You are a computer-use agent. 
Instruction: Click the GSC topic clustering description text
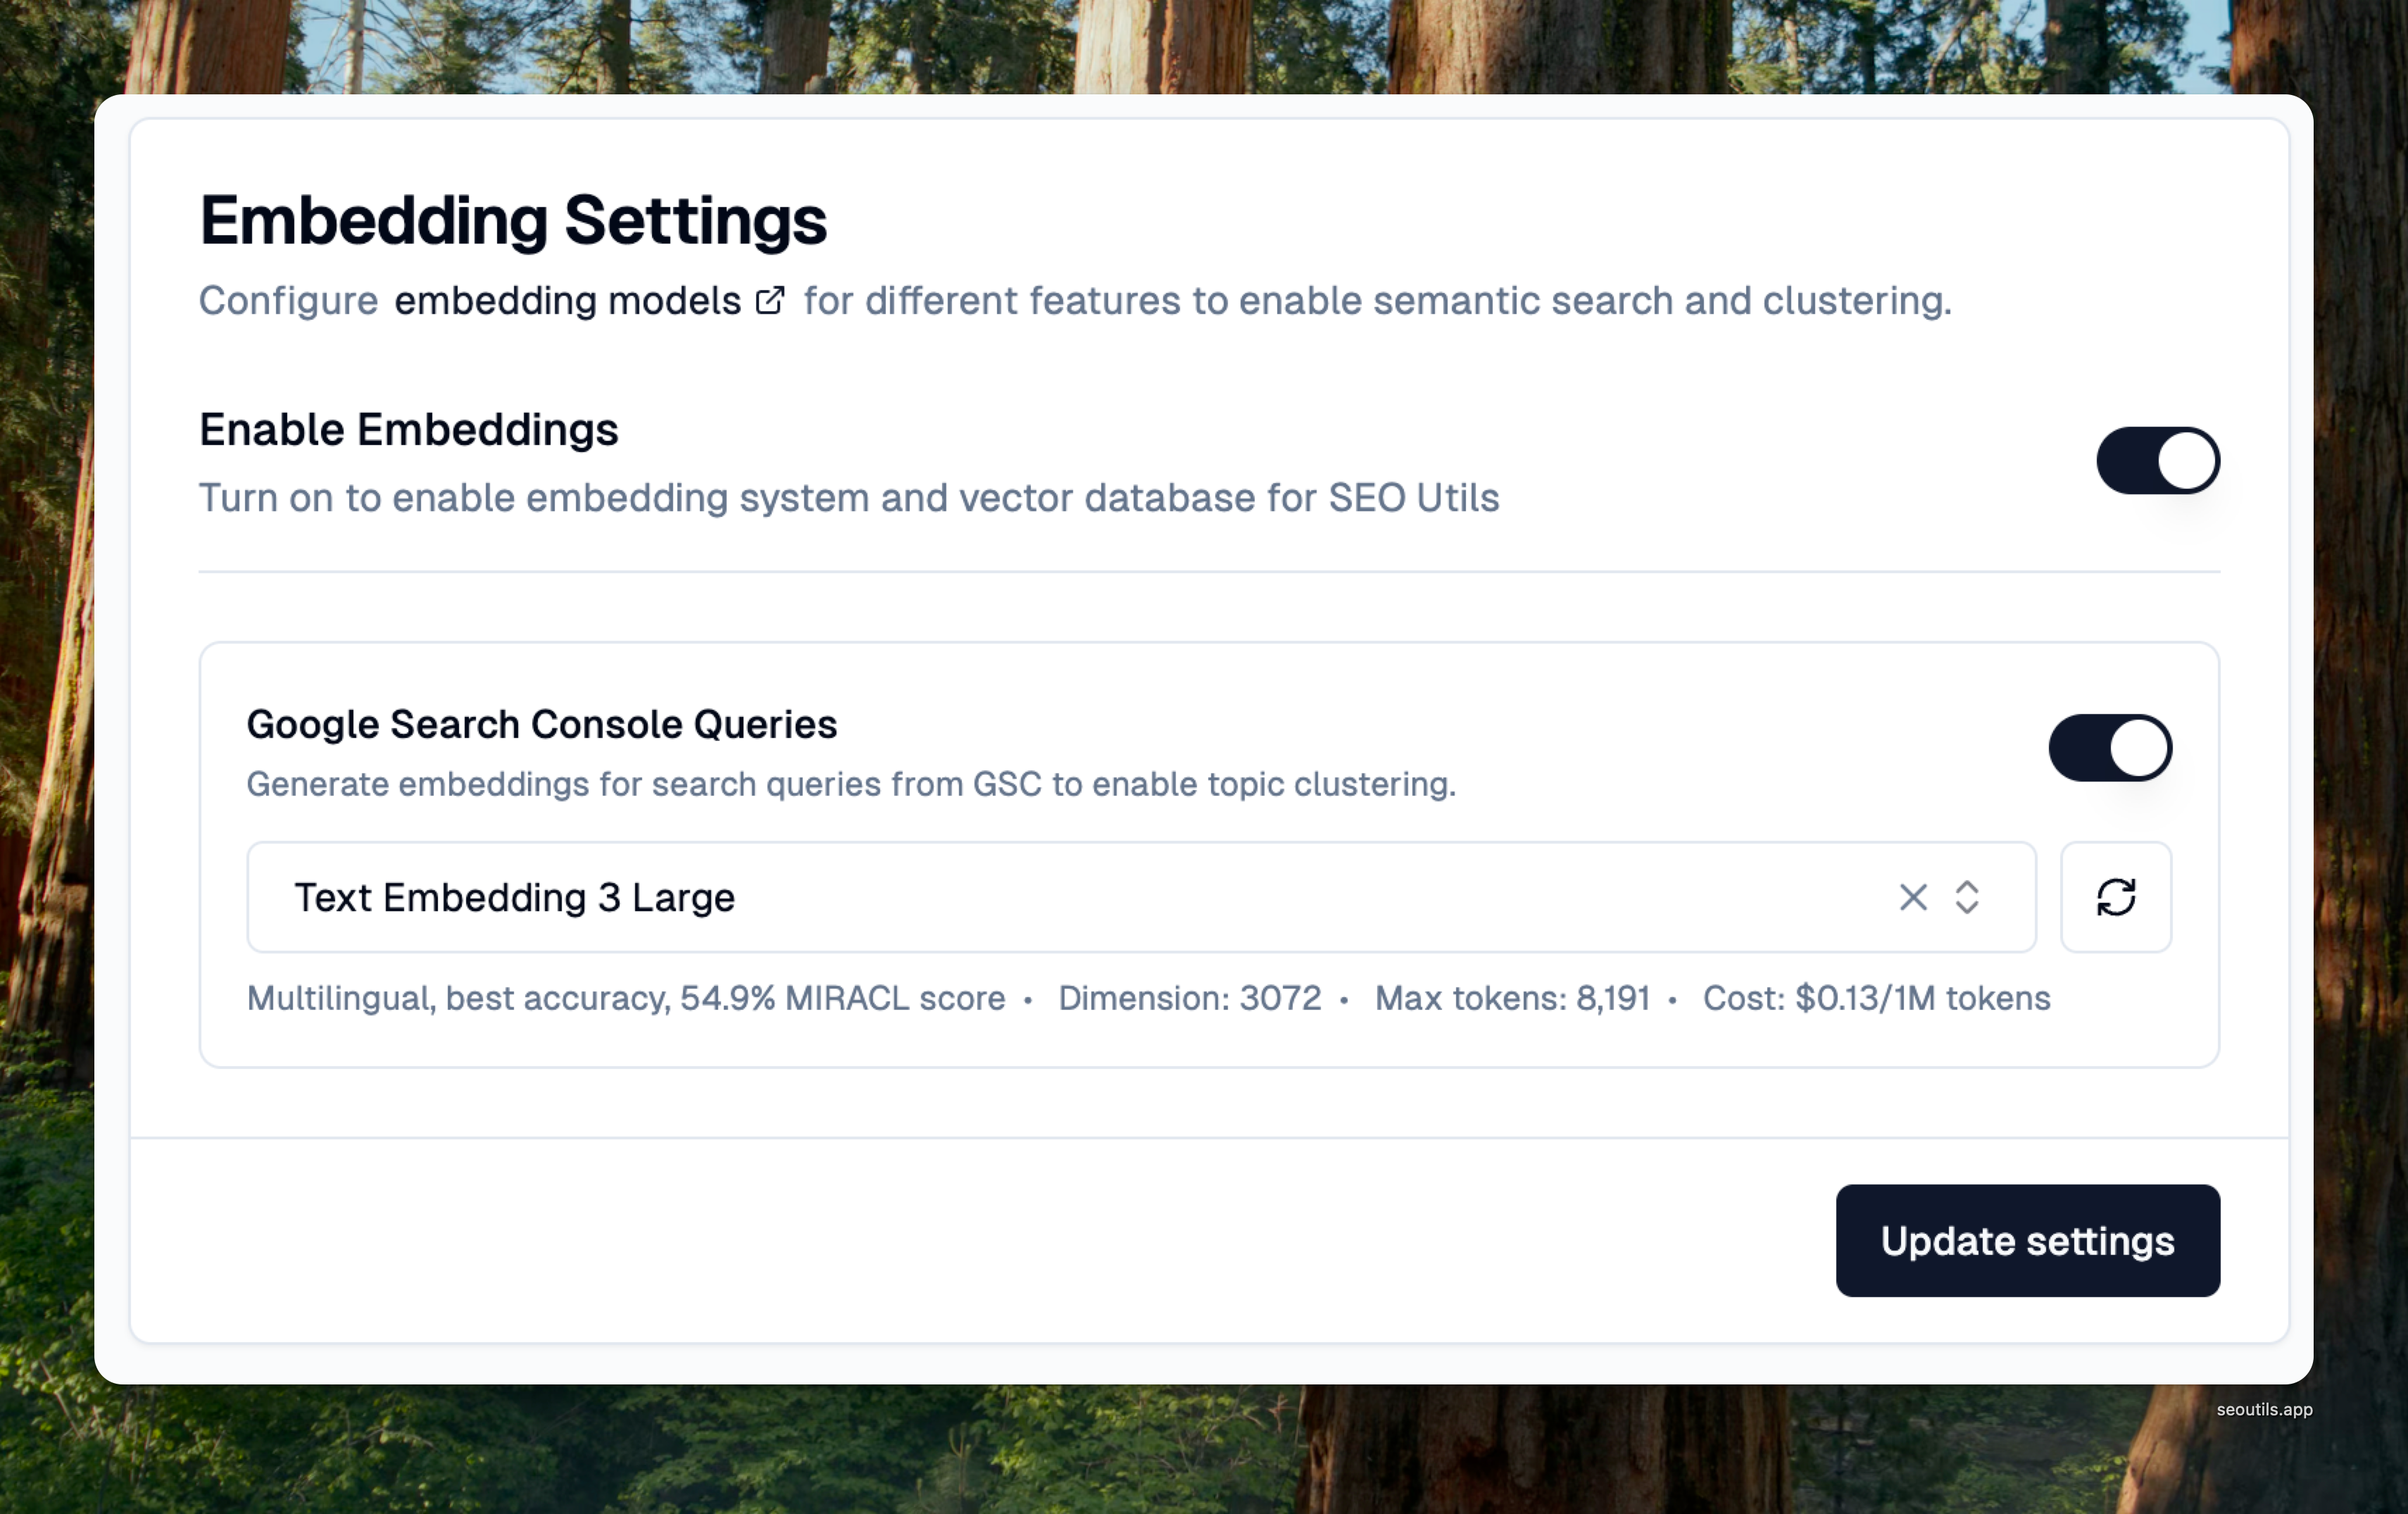(x=850, y=784)
